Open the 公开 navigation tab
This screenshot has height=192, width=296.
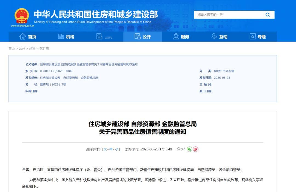point(143,37)
